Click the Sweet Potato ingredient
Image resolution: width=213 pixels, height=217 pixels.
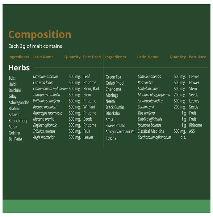(115, 126)
